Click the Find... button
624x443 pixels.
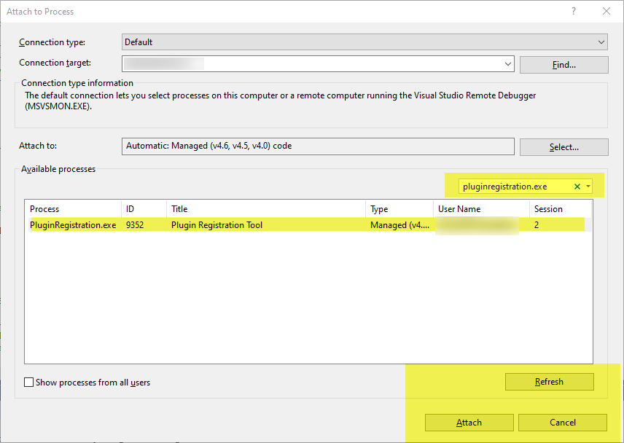564,65
